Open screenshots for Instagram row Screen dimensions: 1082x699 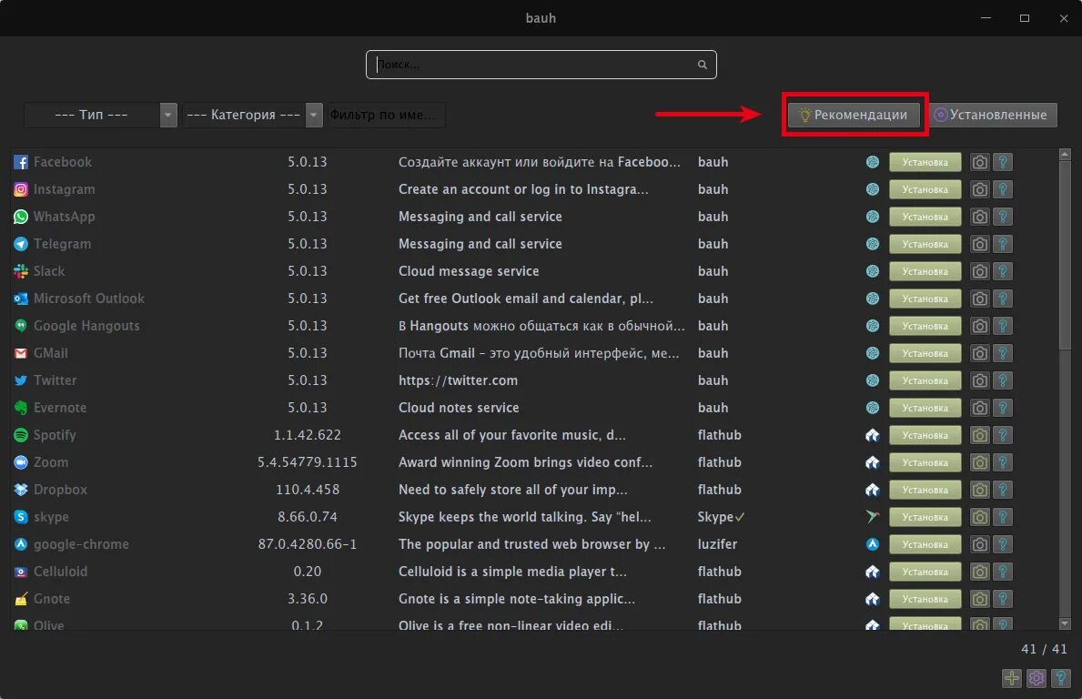pos(979,189)
